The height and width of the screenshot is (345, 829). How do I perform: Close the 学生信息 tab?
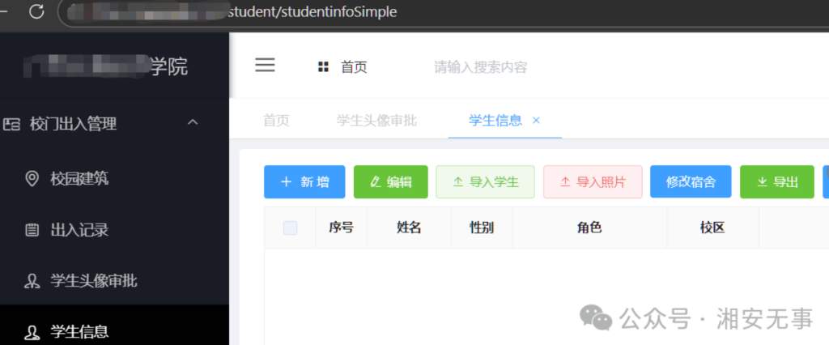pos(536,121)
